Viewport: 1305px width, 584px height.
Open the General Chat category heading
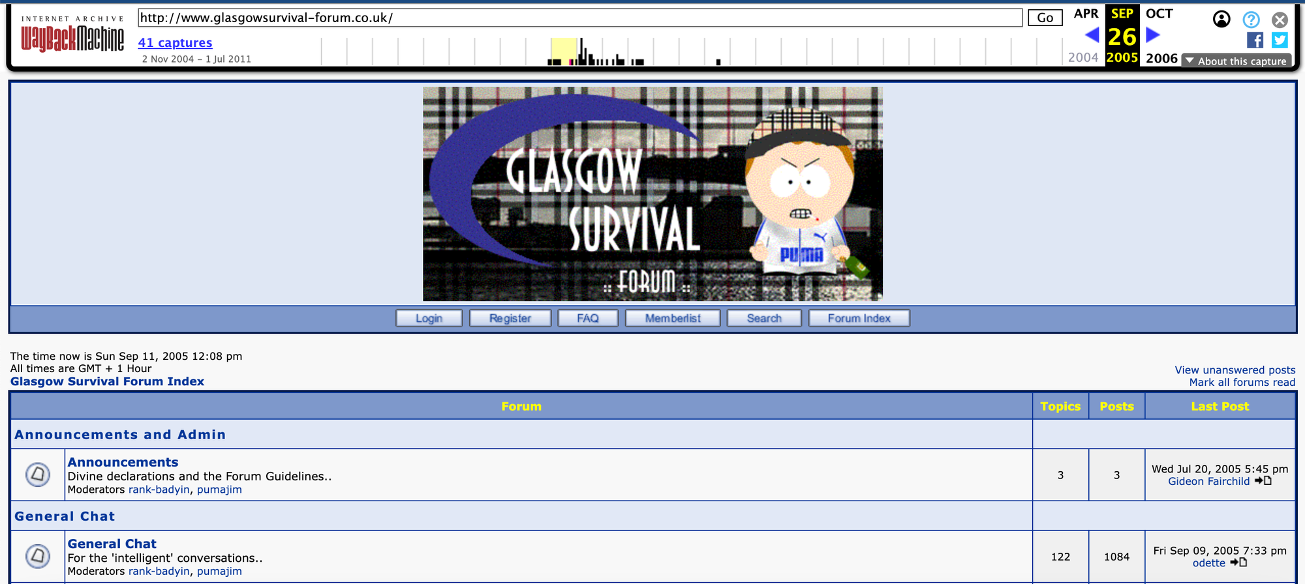(x=65, y=516)
